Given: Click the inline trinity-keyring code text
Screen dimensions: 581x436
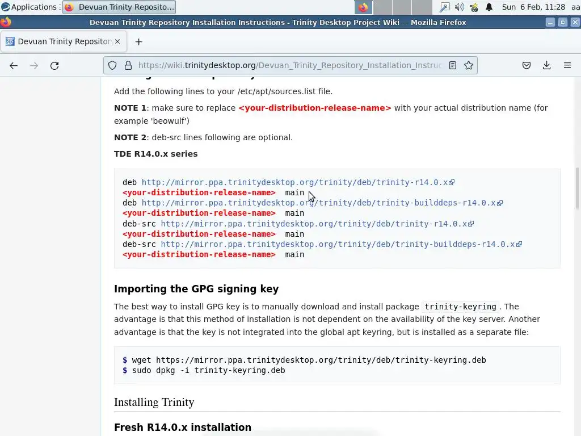Looking at the screenshot, I should pos(460,307).
